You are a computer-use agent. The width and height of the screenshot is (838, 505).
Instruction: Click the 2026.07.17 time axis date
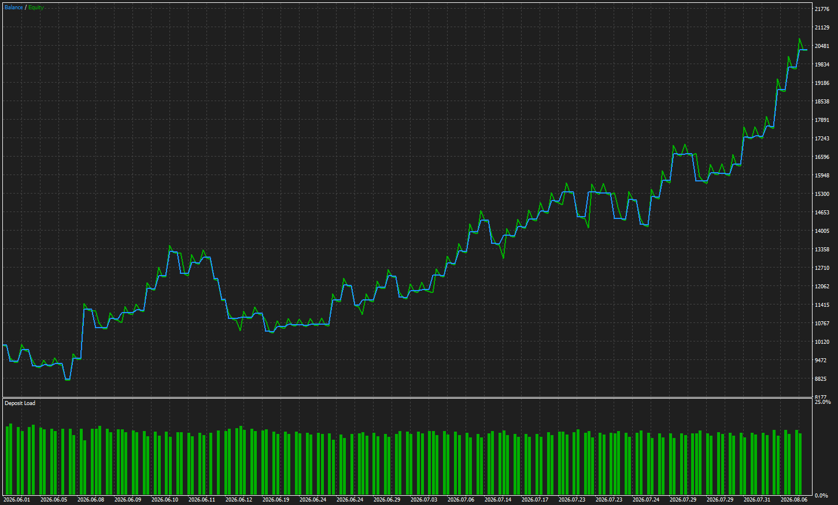[535, 499]
